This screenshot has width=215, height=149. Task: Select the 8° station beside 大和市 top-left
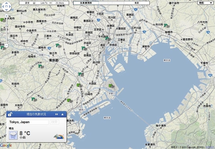pyautogui.click(x=2, y=20)
